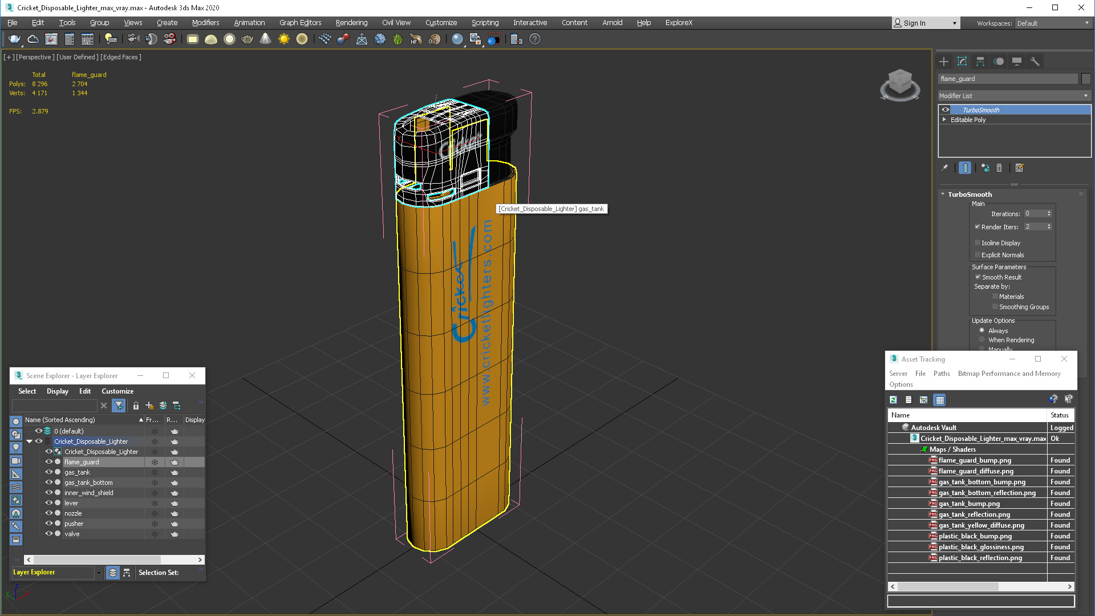
Task: Click the sun light icon in toolbar
Action: click(283, 39)
